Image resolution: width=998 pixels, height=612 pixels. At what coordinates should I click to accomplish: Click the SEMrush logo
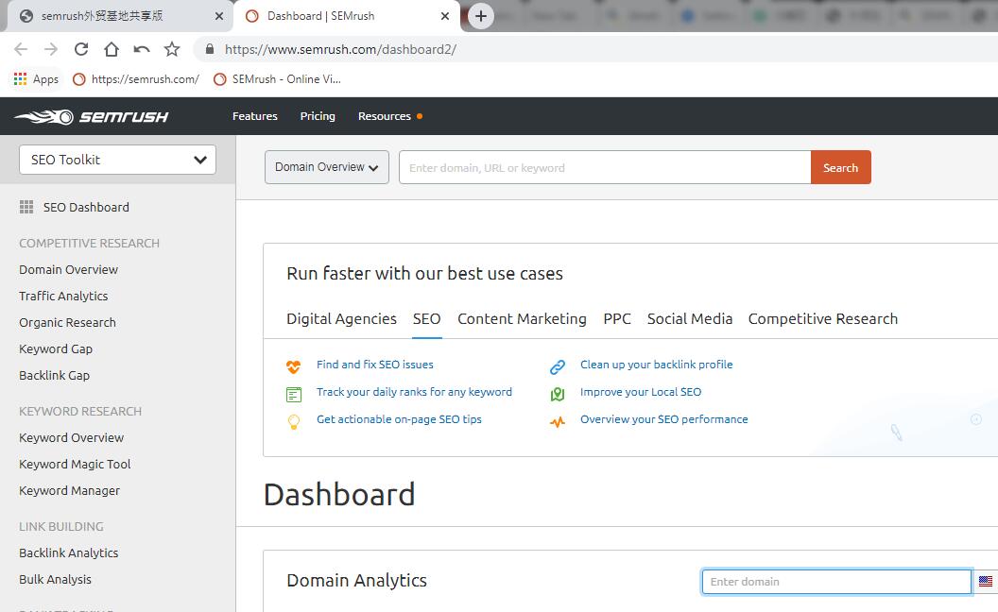92,116
